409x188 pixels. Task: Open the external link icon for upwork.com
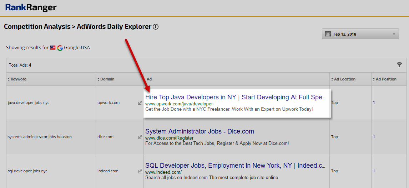140,103
